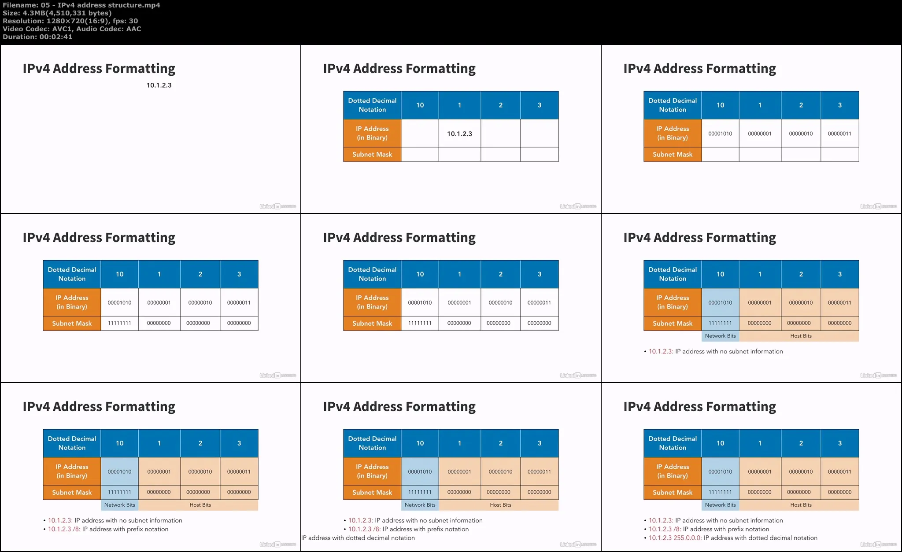Click the Size 4.3MB info line
The width and height of the screenshot is (902, 552).
(x=57, y=13)
